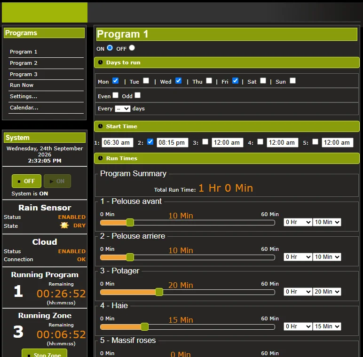The height and width of the screenshot is (357, 363).
Task: Uncheck the Mon checkbox
Action: pos(115,81)
